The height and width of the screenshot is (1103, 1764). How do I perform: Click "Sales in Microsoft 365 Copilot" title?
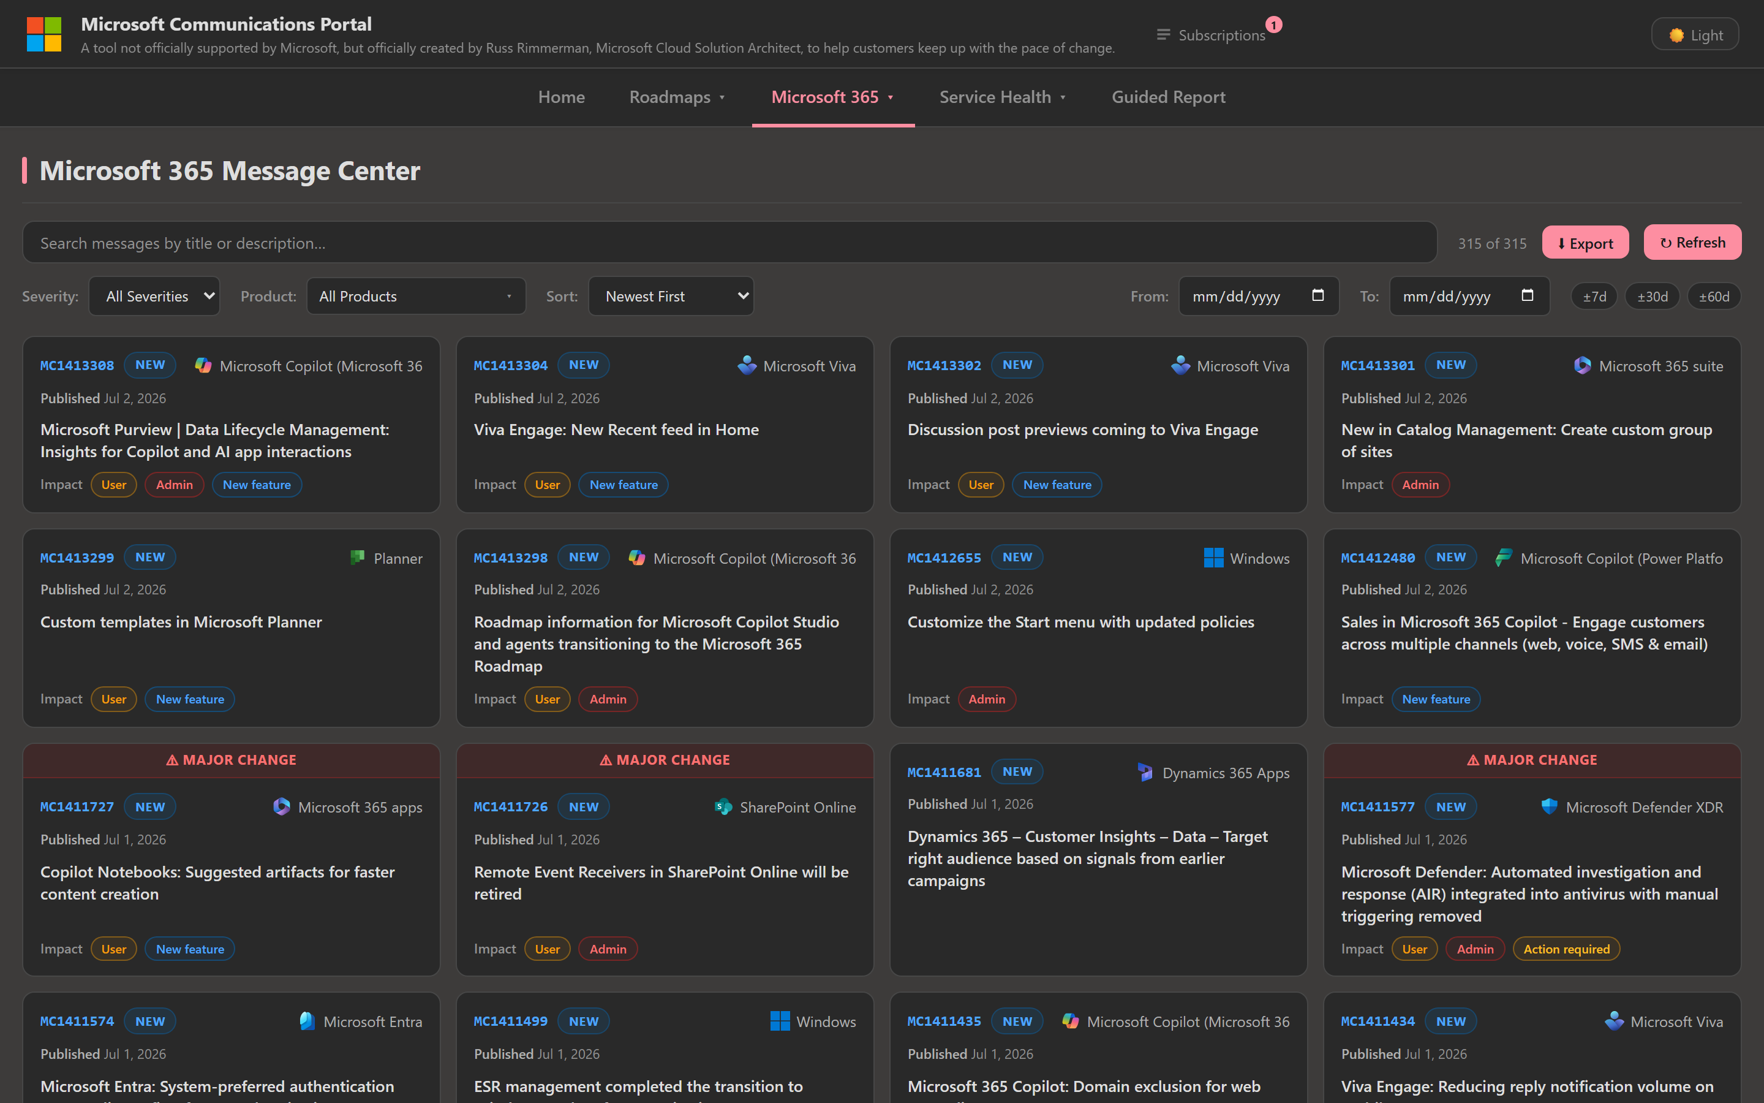[x=1524, y=633]
